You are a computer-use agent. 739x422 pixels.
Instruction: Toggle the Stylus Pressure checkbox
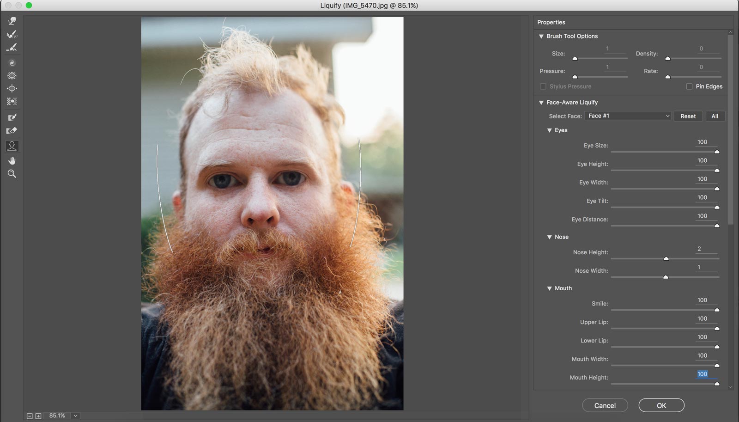point(543,86)
